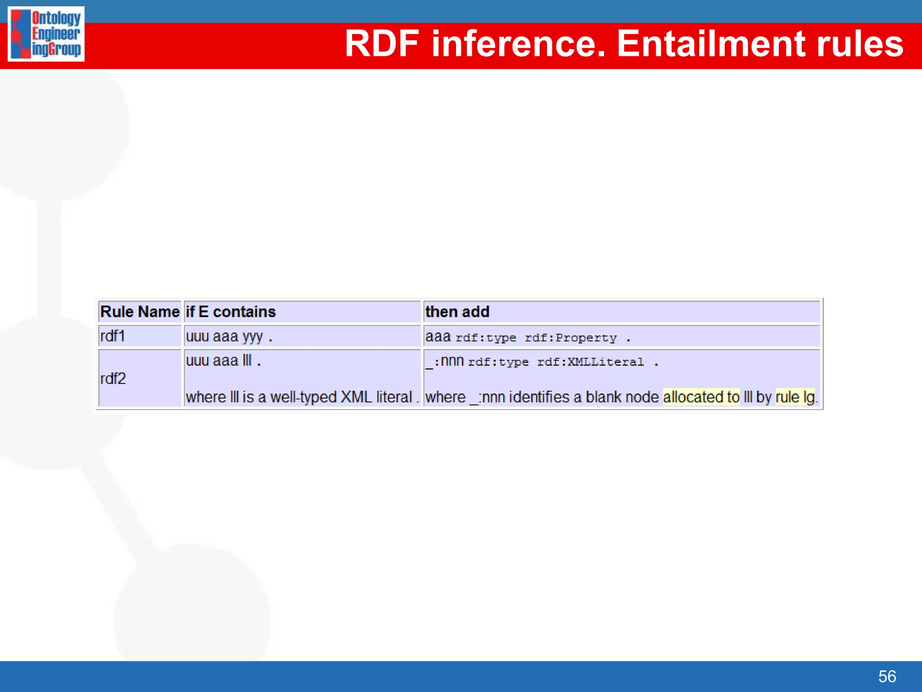
Task: Click slide number 56
Action: coord(886,676)
